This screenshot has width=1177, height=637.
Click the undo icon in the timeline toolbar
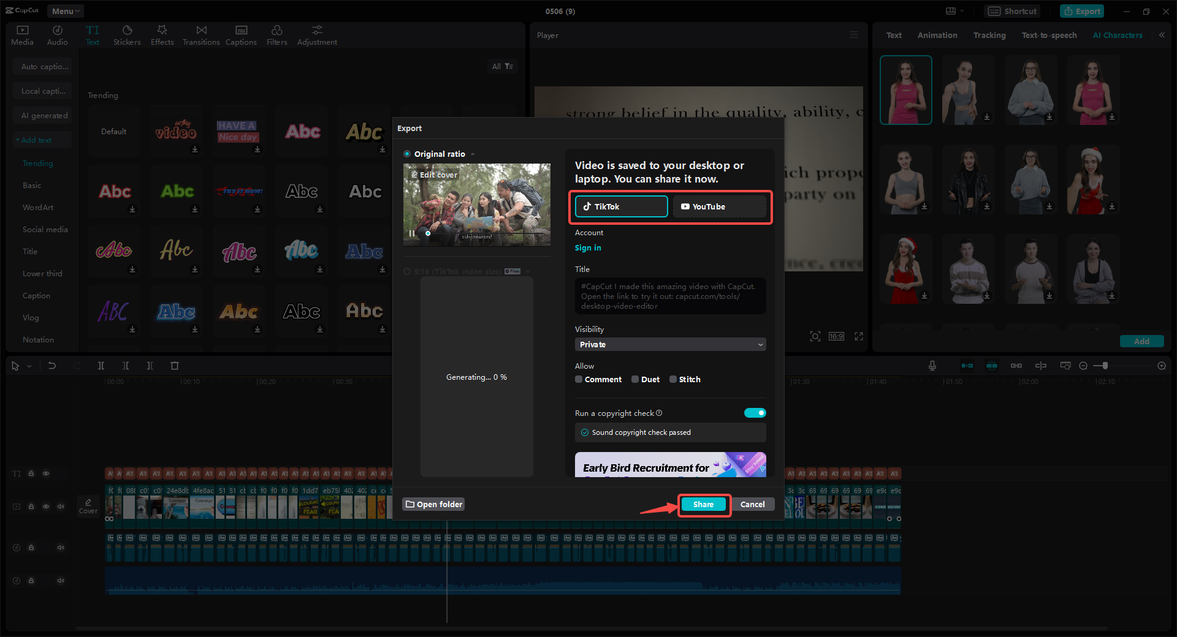[x=52, y=366]
